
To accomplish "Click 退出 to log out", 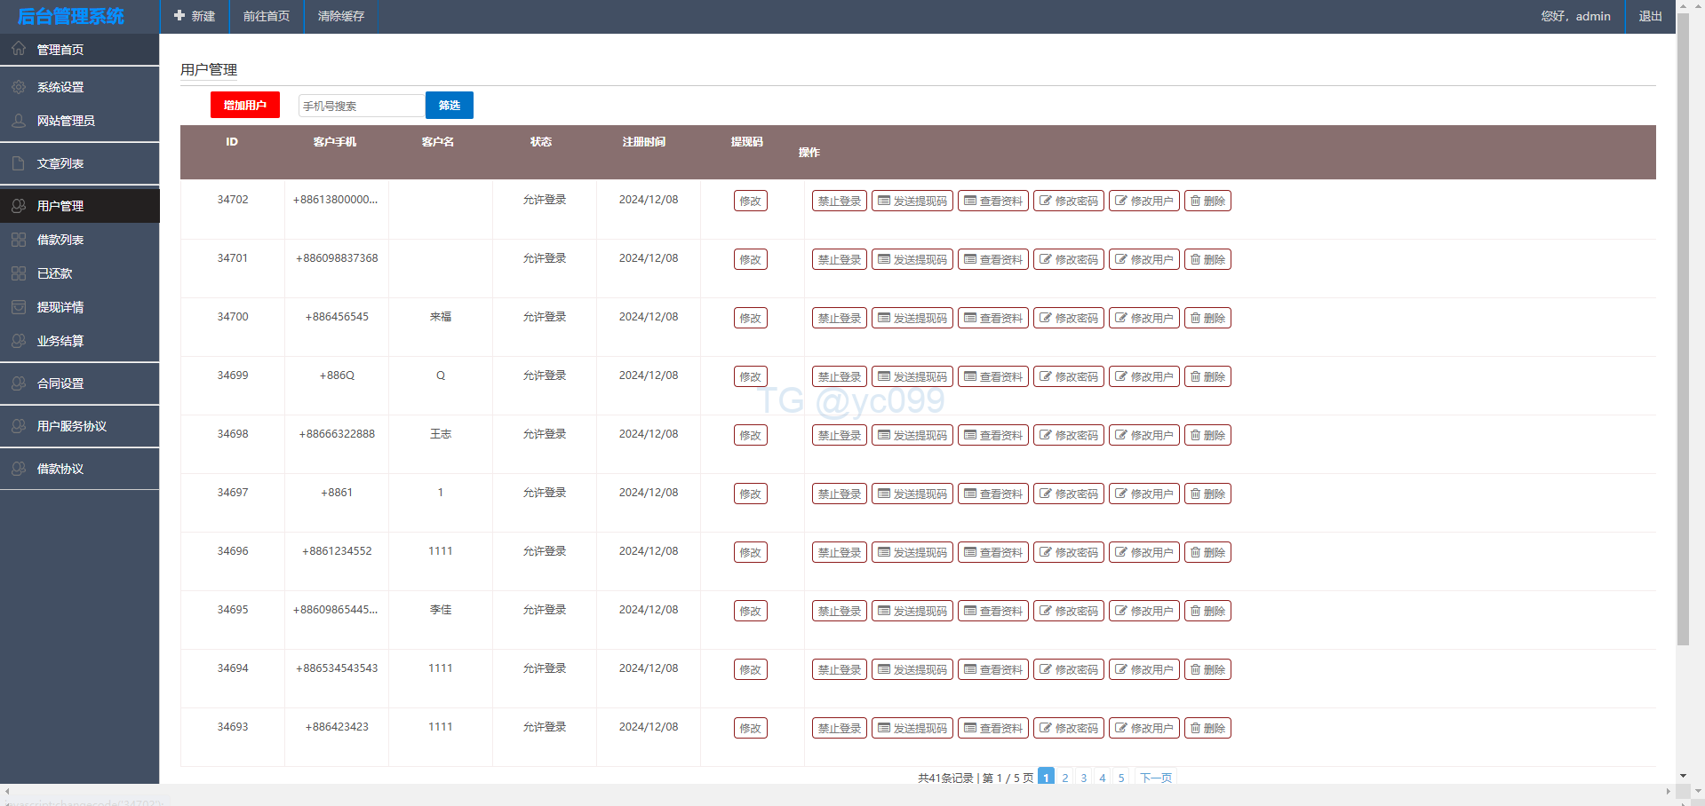I will click(x=1650, y=16).
